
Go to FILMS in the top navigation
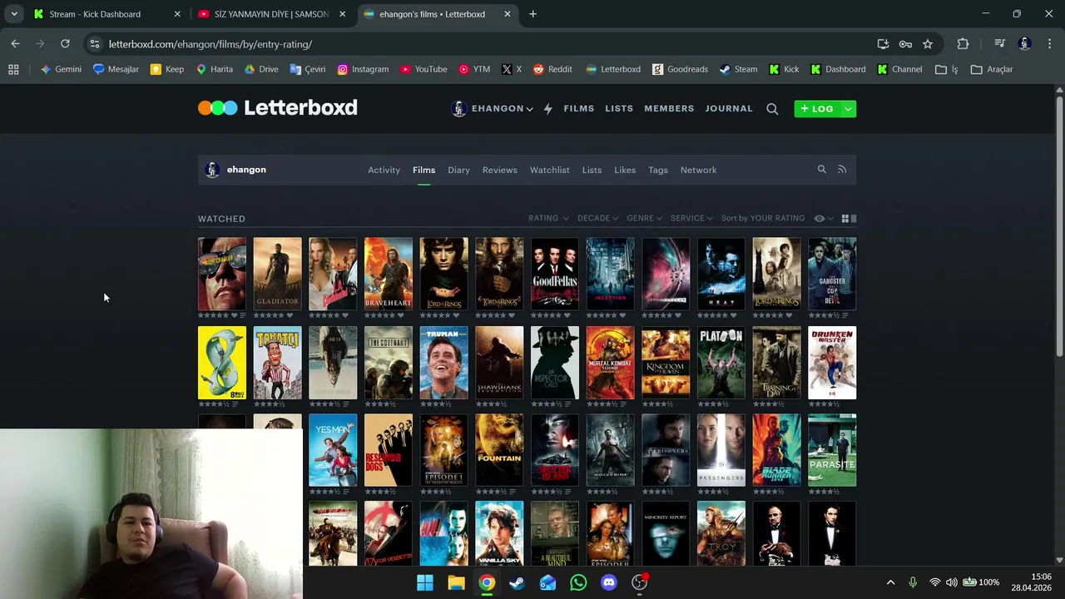(x=579, y=109)
